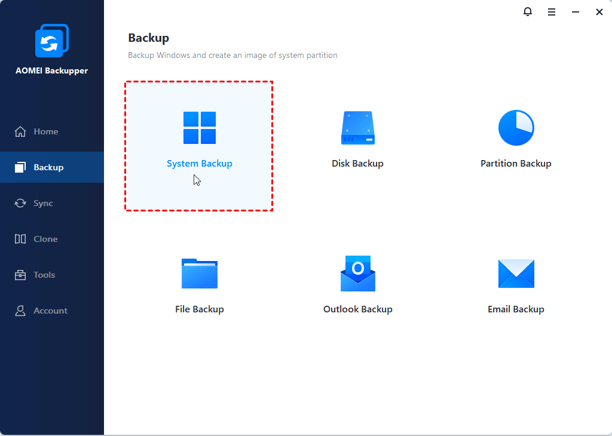
Task: Open the Clone section in sidebar
Action: click(x=45, y=239)
